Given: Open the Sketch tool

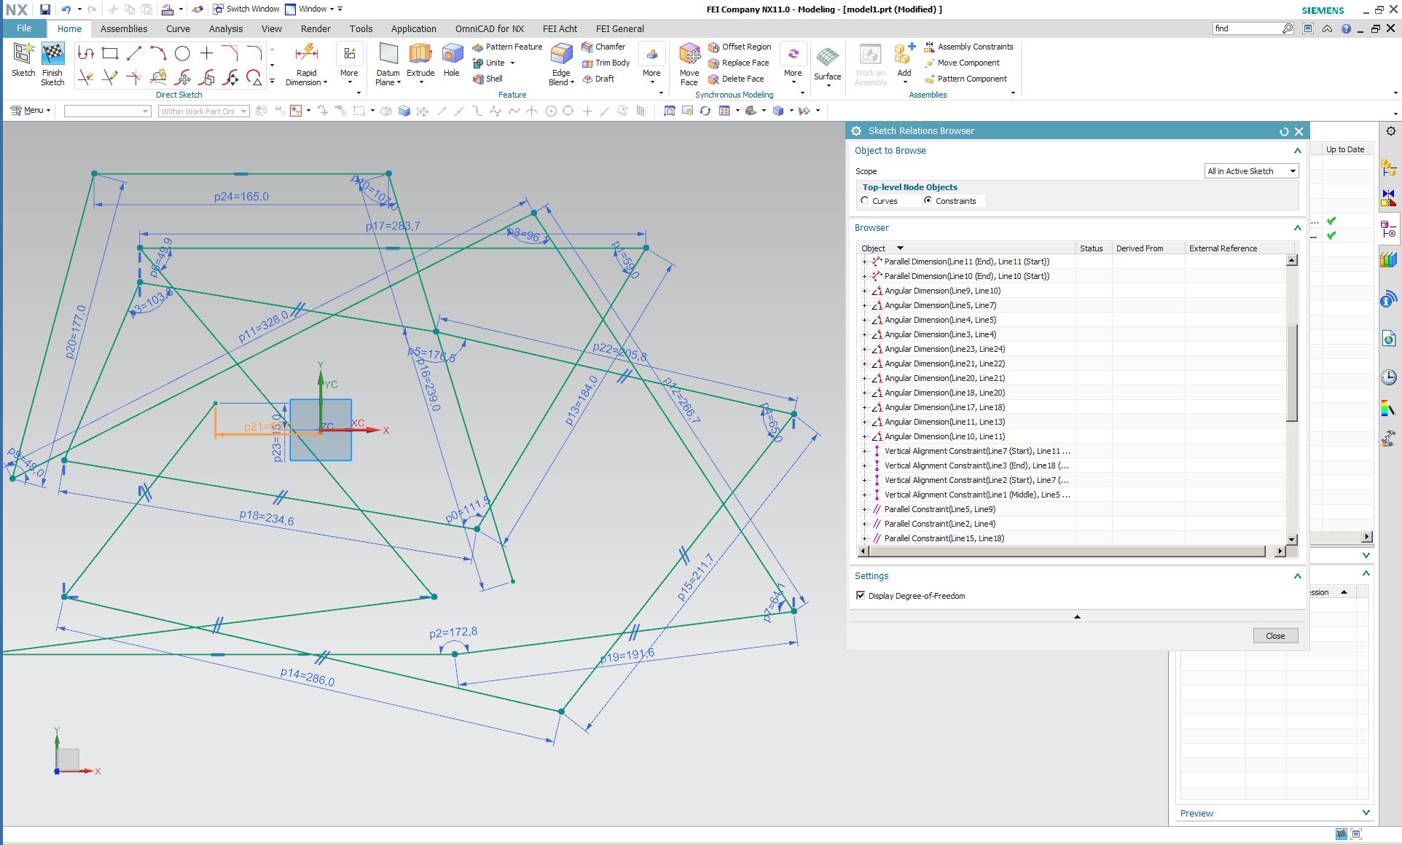Looking at the screenshot, I should point(23,60).
